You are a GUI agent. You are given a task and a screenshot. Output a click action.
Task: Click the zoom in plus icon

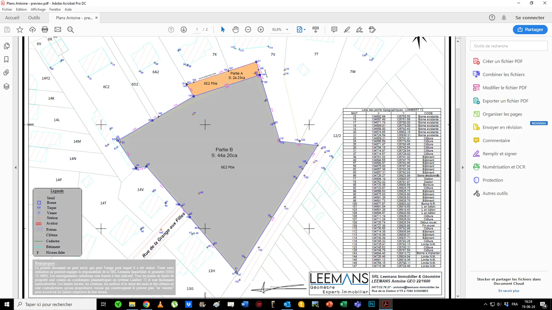click(261, 29)
